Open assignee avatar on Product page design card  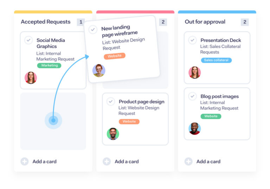(113, 134)
